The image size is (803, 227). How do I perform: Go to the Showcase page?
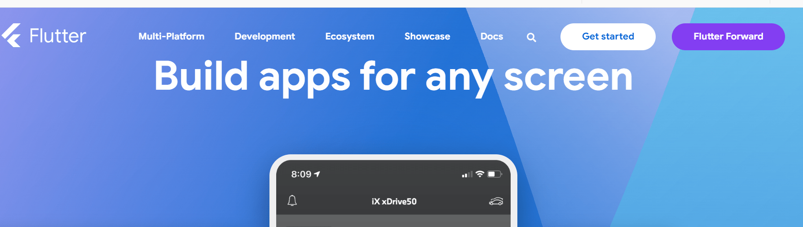point(427,36)
